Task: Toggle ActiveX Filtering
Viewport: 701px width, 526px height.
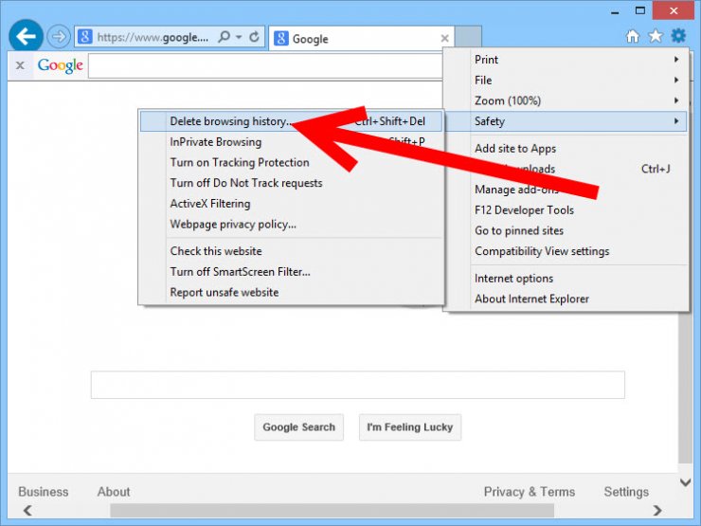Action: coord(291,204)
